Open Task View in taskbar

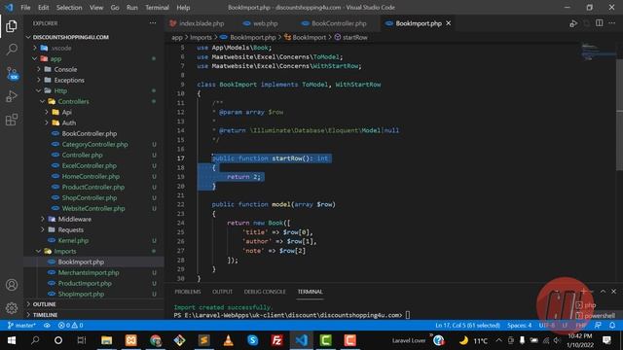click(82, 340)
